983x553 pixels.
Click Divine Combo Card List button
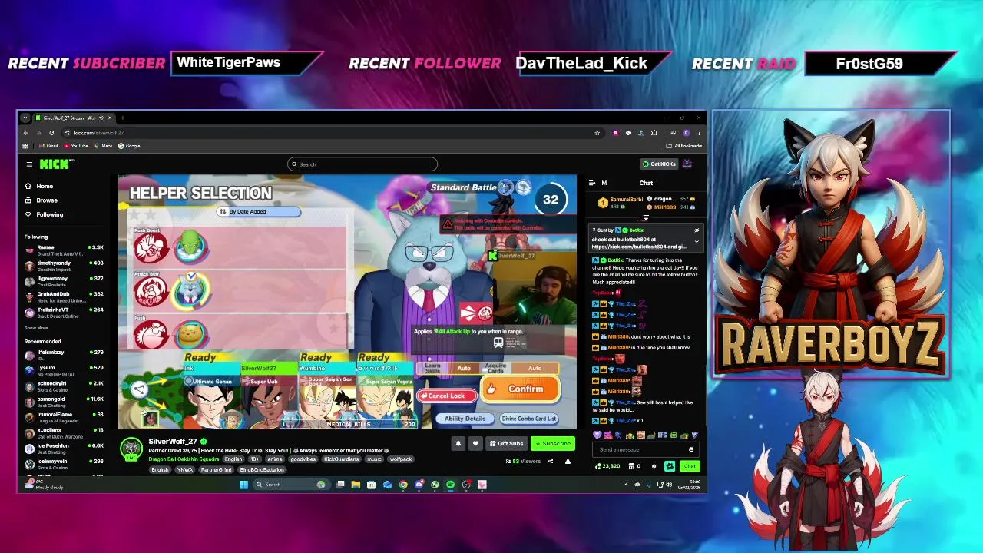(x=528, y=419)
